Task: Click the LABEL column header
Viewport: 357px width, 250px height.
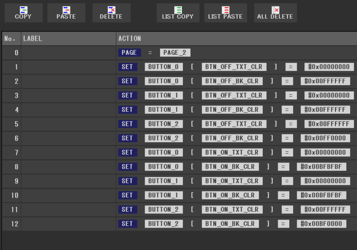Action: 68,38
